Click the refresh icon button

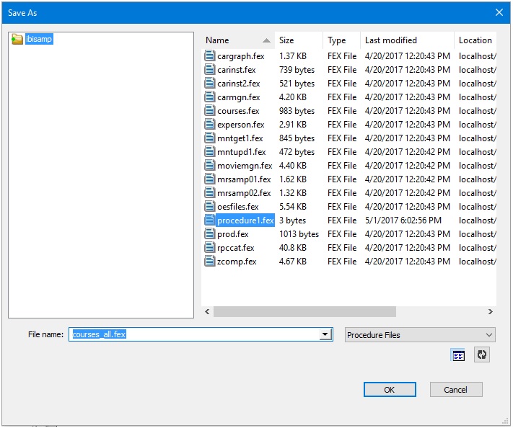482,355
